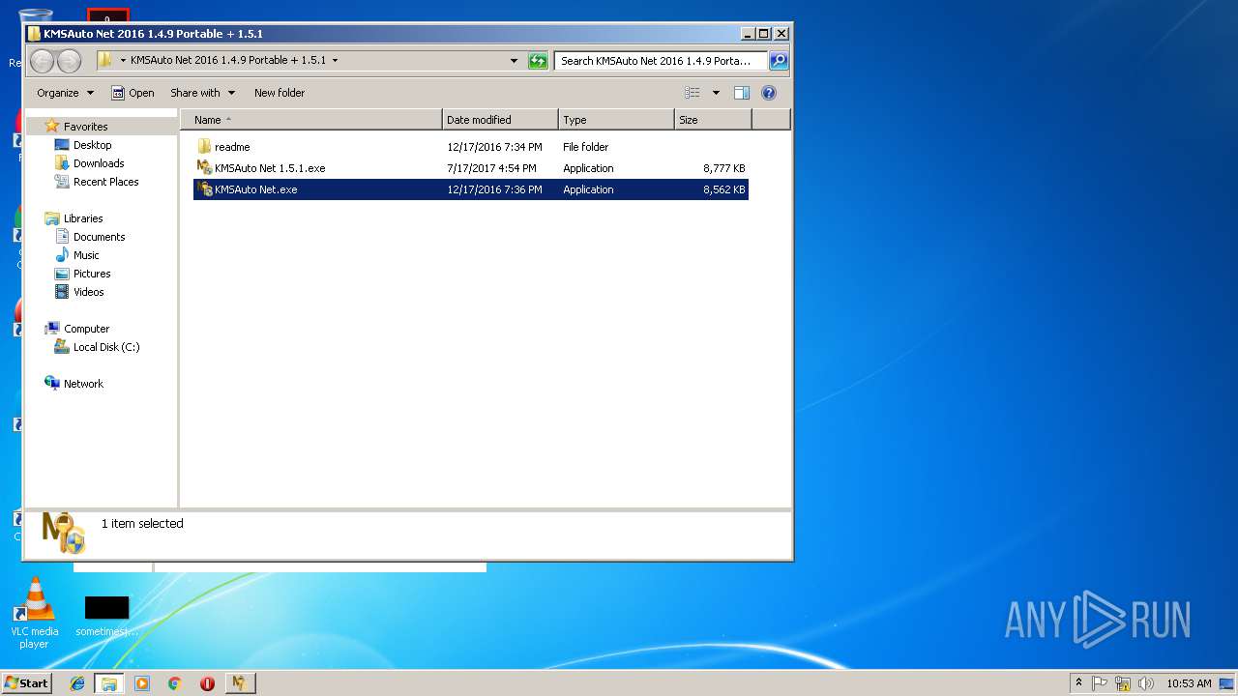
Task: Click the search box in Explorer
Action: point(661,61)
